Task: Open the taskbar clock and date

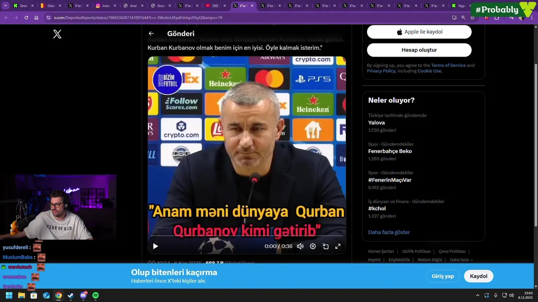Action: 525,295
